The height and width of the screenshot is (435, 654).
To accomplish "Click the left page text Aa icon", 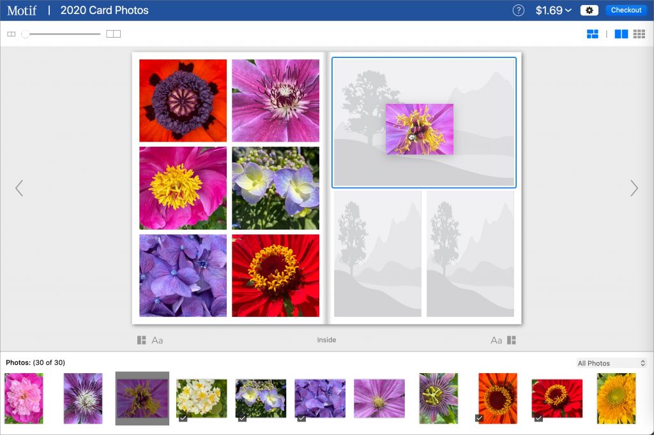I will point(157,340).
